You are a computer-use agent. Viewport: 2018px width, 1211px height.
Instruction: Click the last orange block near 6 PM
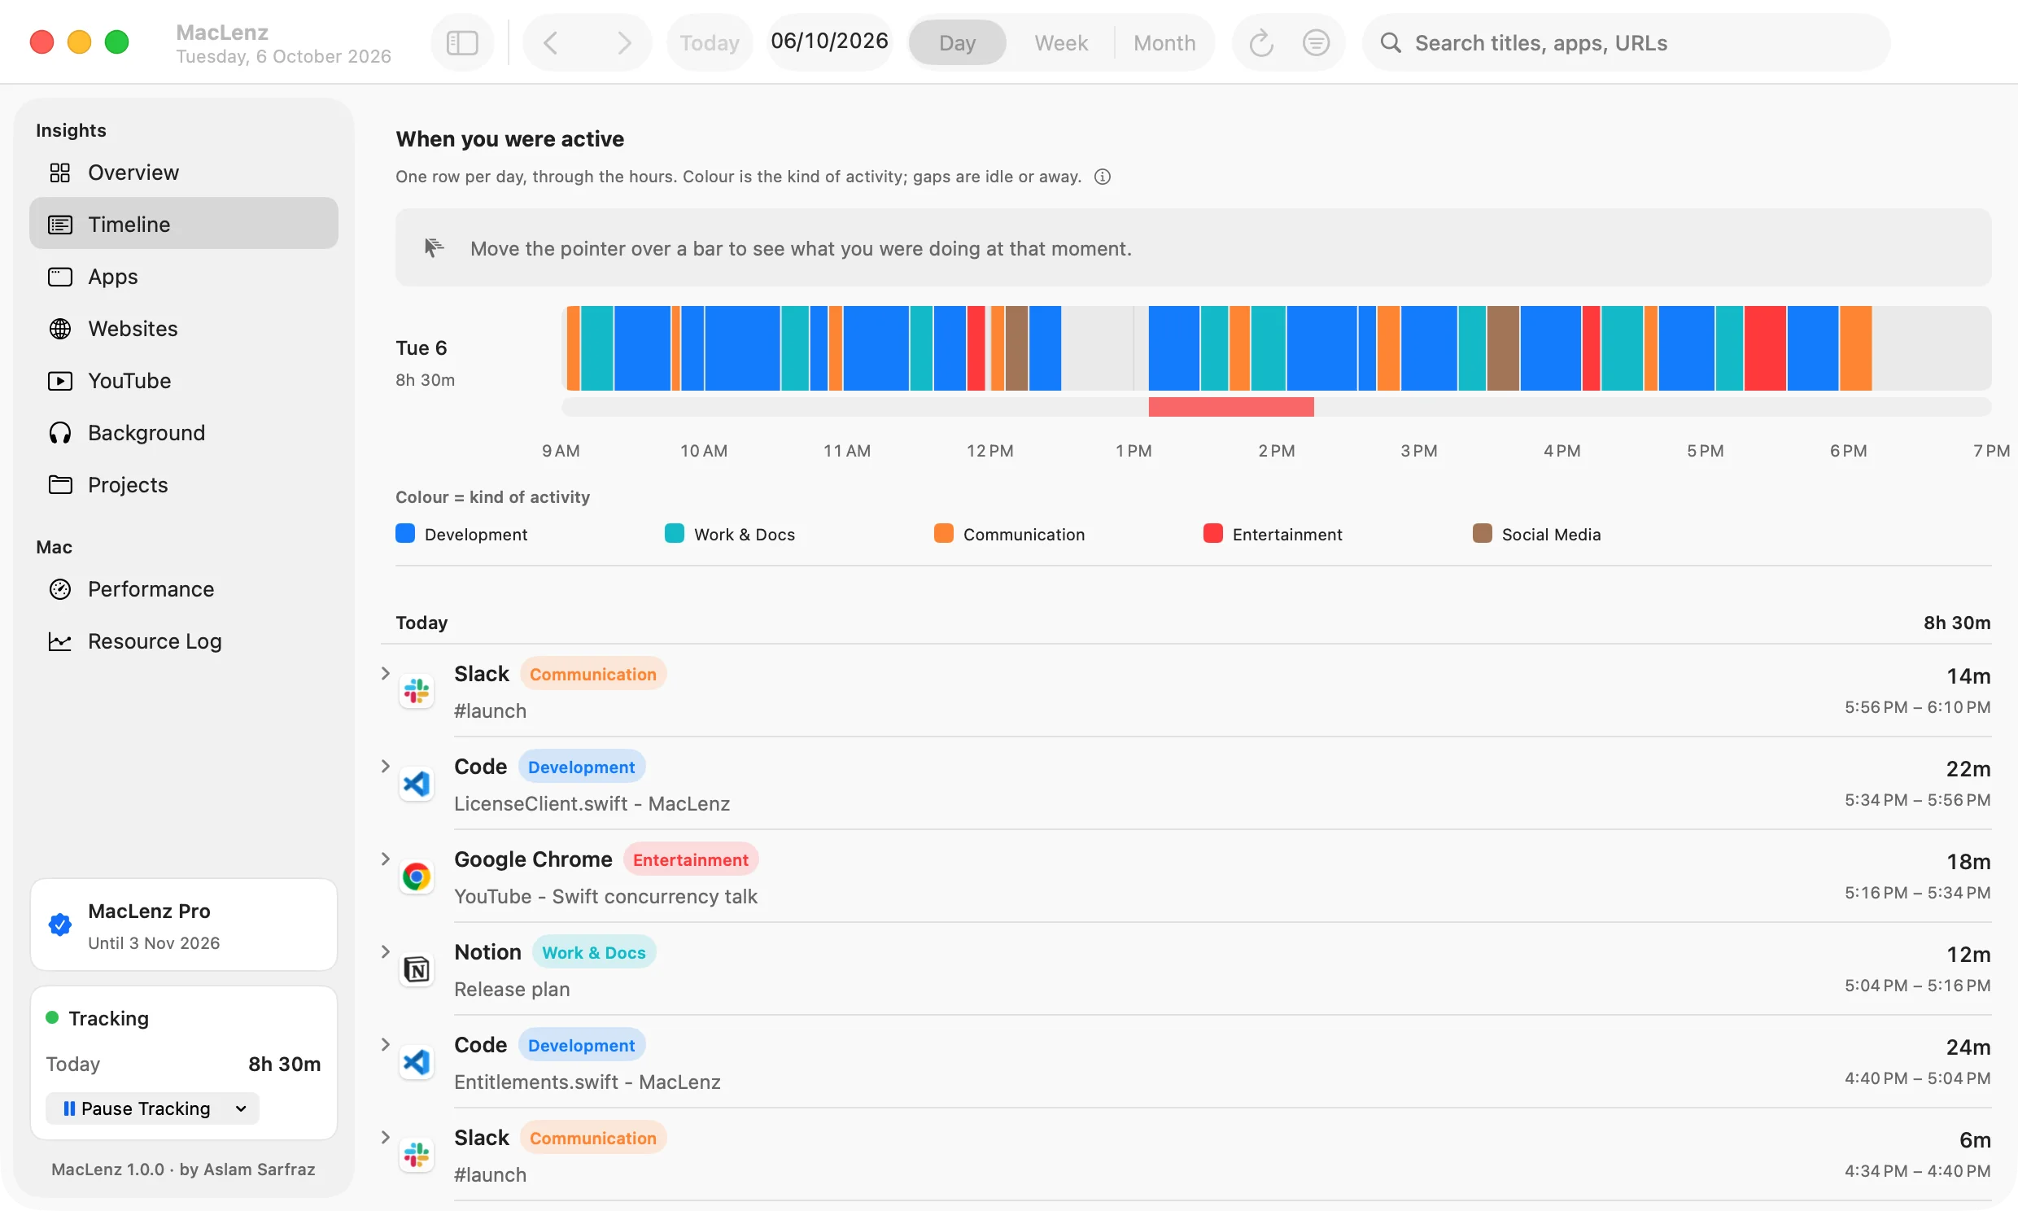click(x=1855, y=348)
